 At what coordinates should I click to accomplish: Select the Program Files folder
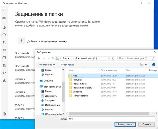click(80, 84)
